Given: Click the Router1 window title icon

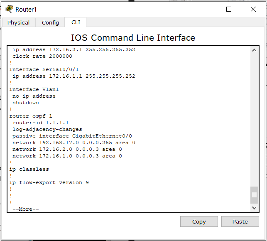Looking at the screenshot, I should pos(9,9).
